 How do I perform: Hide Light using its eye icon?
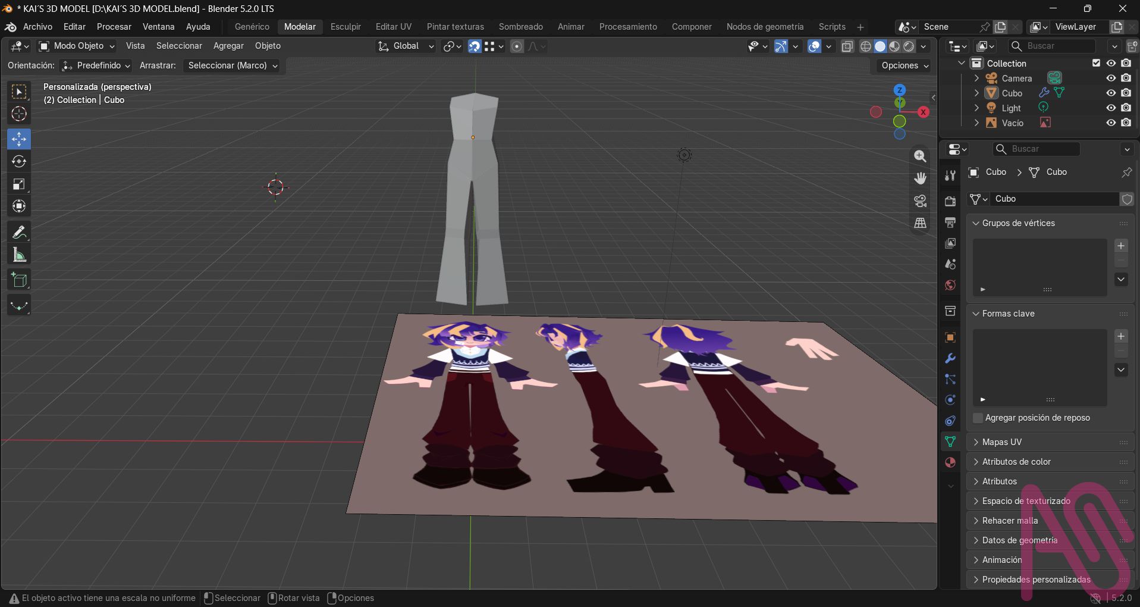1111,108
